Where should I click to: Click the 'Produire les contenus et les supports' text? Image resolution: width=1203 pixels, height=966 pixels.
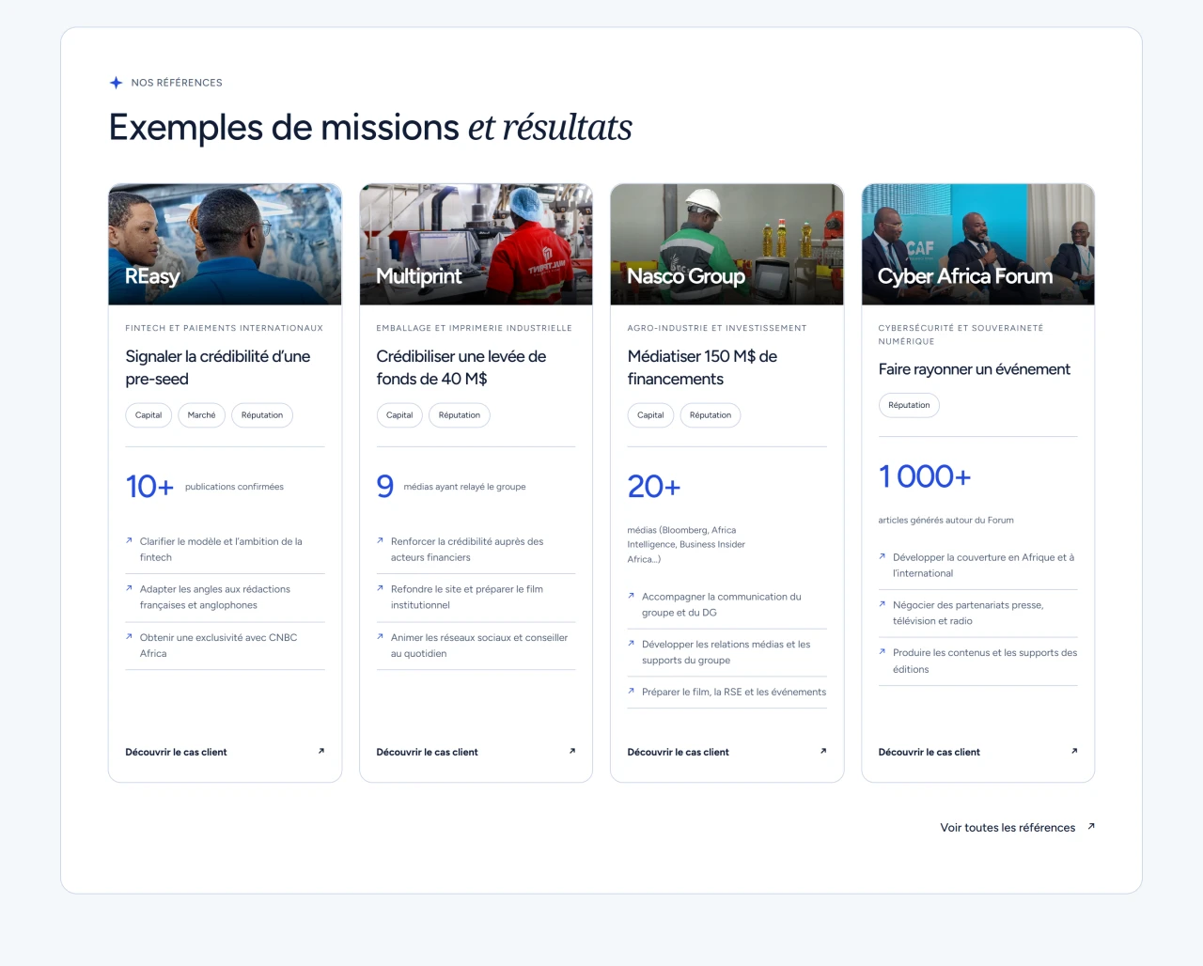[x=985, y=661]
